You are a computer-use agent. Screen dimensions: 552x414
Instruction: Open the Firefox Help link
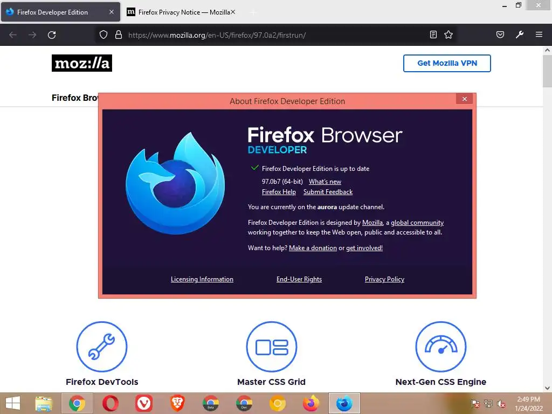point(279,192)
